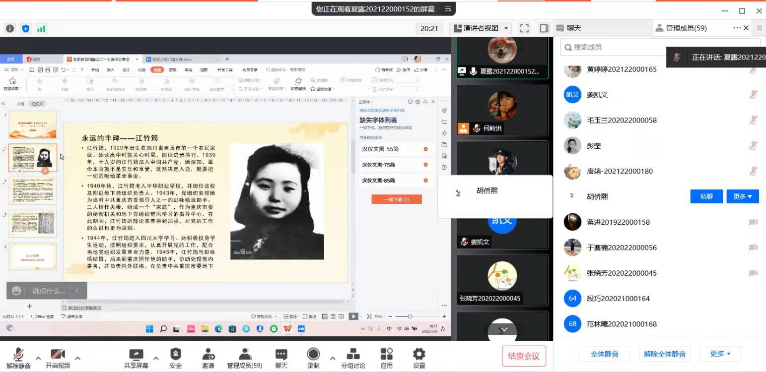Open the Speaker View (演讲者视图) dropdown
The image size is (766, 372).
[480, 28]
